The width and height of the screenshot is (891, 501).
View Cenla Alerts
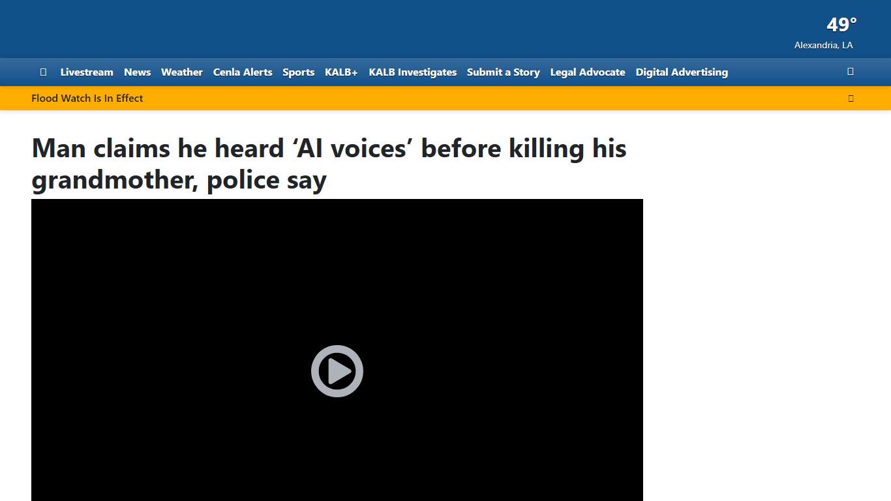click(x=243, y=72)
